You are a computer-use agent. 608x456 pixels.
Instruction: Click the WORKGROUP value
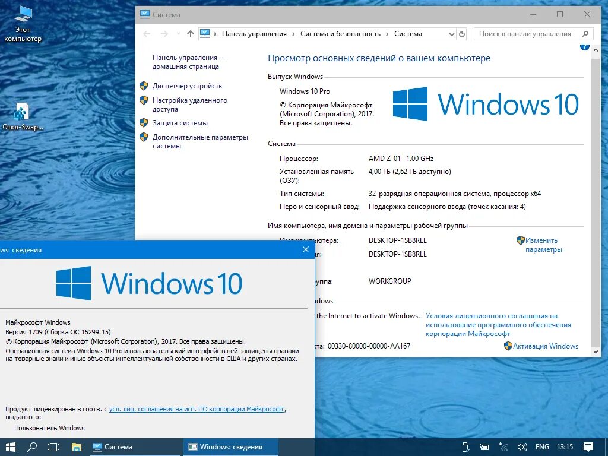[389, 281]
